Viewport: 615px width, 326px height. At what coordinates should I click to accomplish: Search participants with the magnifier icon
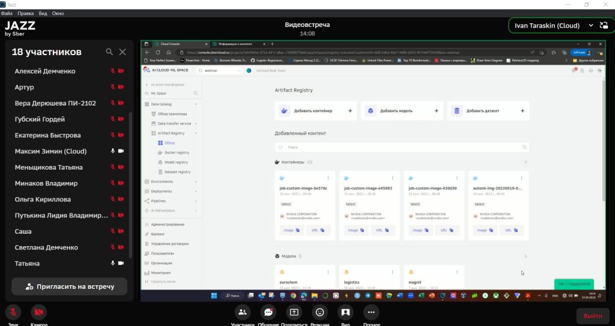tap(109, 52)
